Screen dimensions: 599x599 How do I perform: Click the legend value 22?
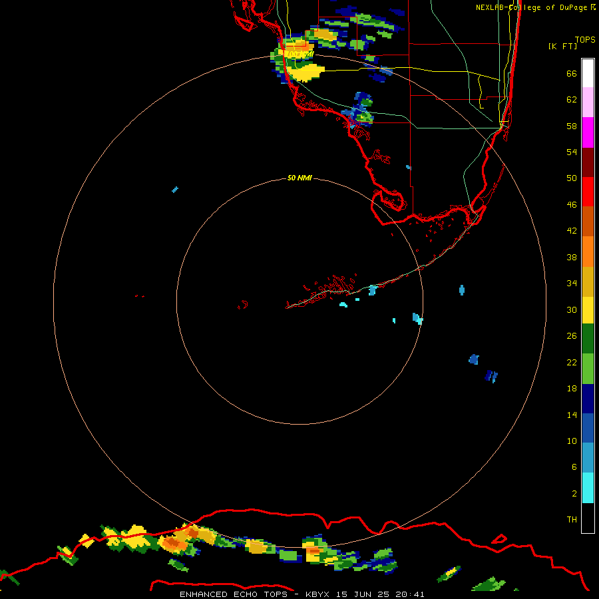tap(572, 362)
